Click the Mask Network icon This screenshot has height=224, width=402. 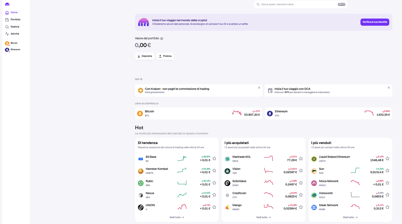tap(314, 207)
